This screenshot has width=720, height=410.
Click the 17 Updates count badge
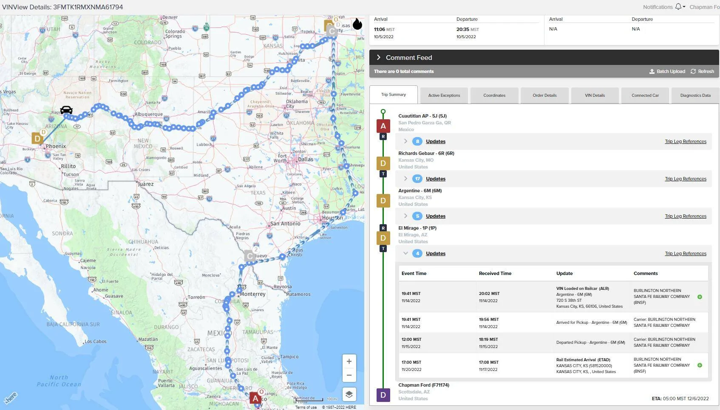click(x=417, y=179)
